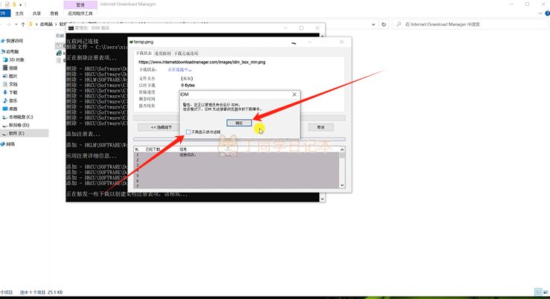Screen dimensions: 550x299
Task: Switch to the 下载状态 tab
Action: pyautogui.click(x=144, y=54)
